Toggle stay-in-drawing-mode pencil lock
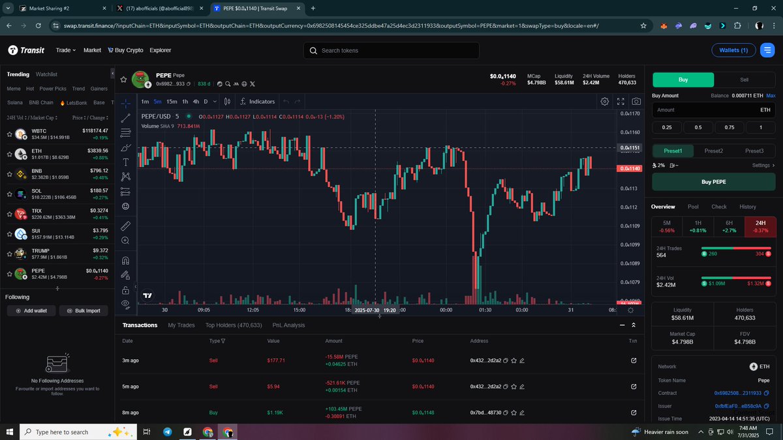The image size is (783, 440). (x=125, y=275)
